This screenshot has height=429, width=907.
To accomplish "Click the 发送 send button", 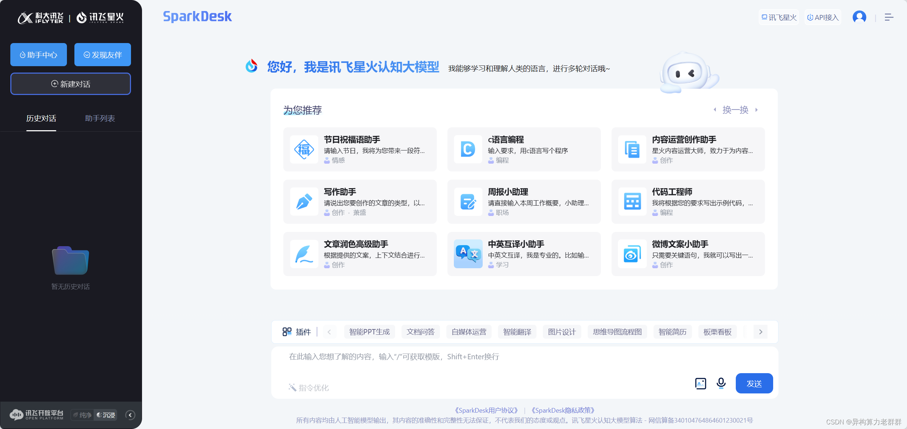I will pyautogui.click(x=754, y=383).
